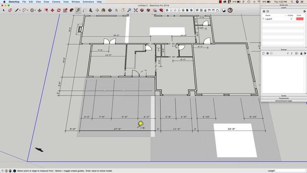Open the Layers panel details arrow menu
Viewport: 307px width, 173px height.
coord(305,12)
